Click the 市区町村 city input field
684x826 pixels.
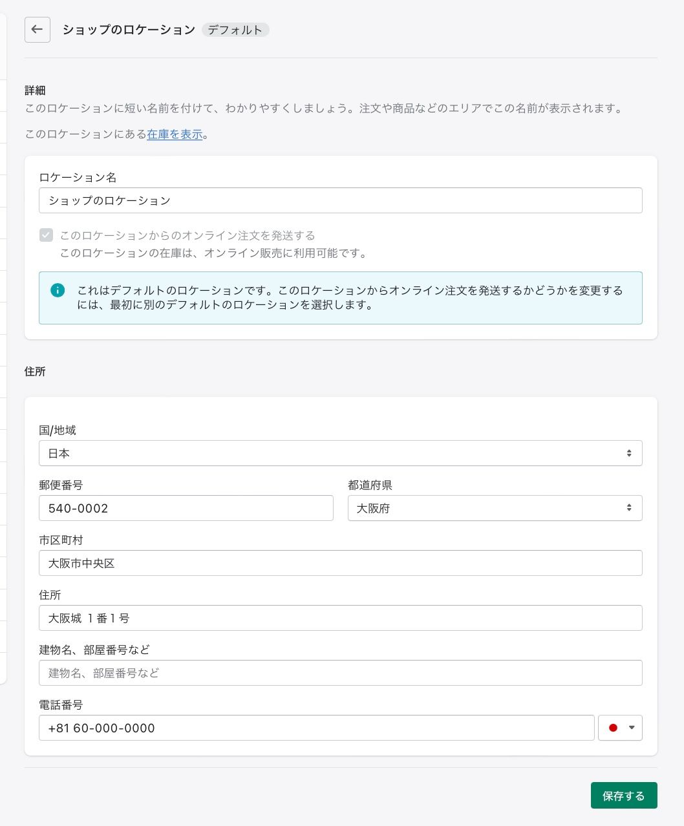tap(341, 563)
